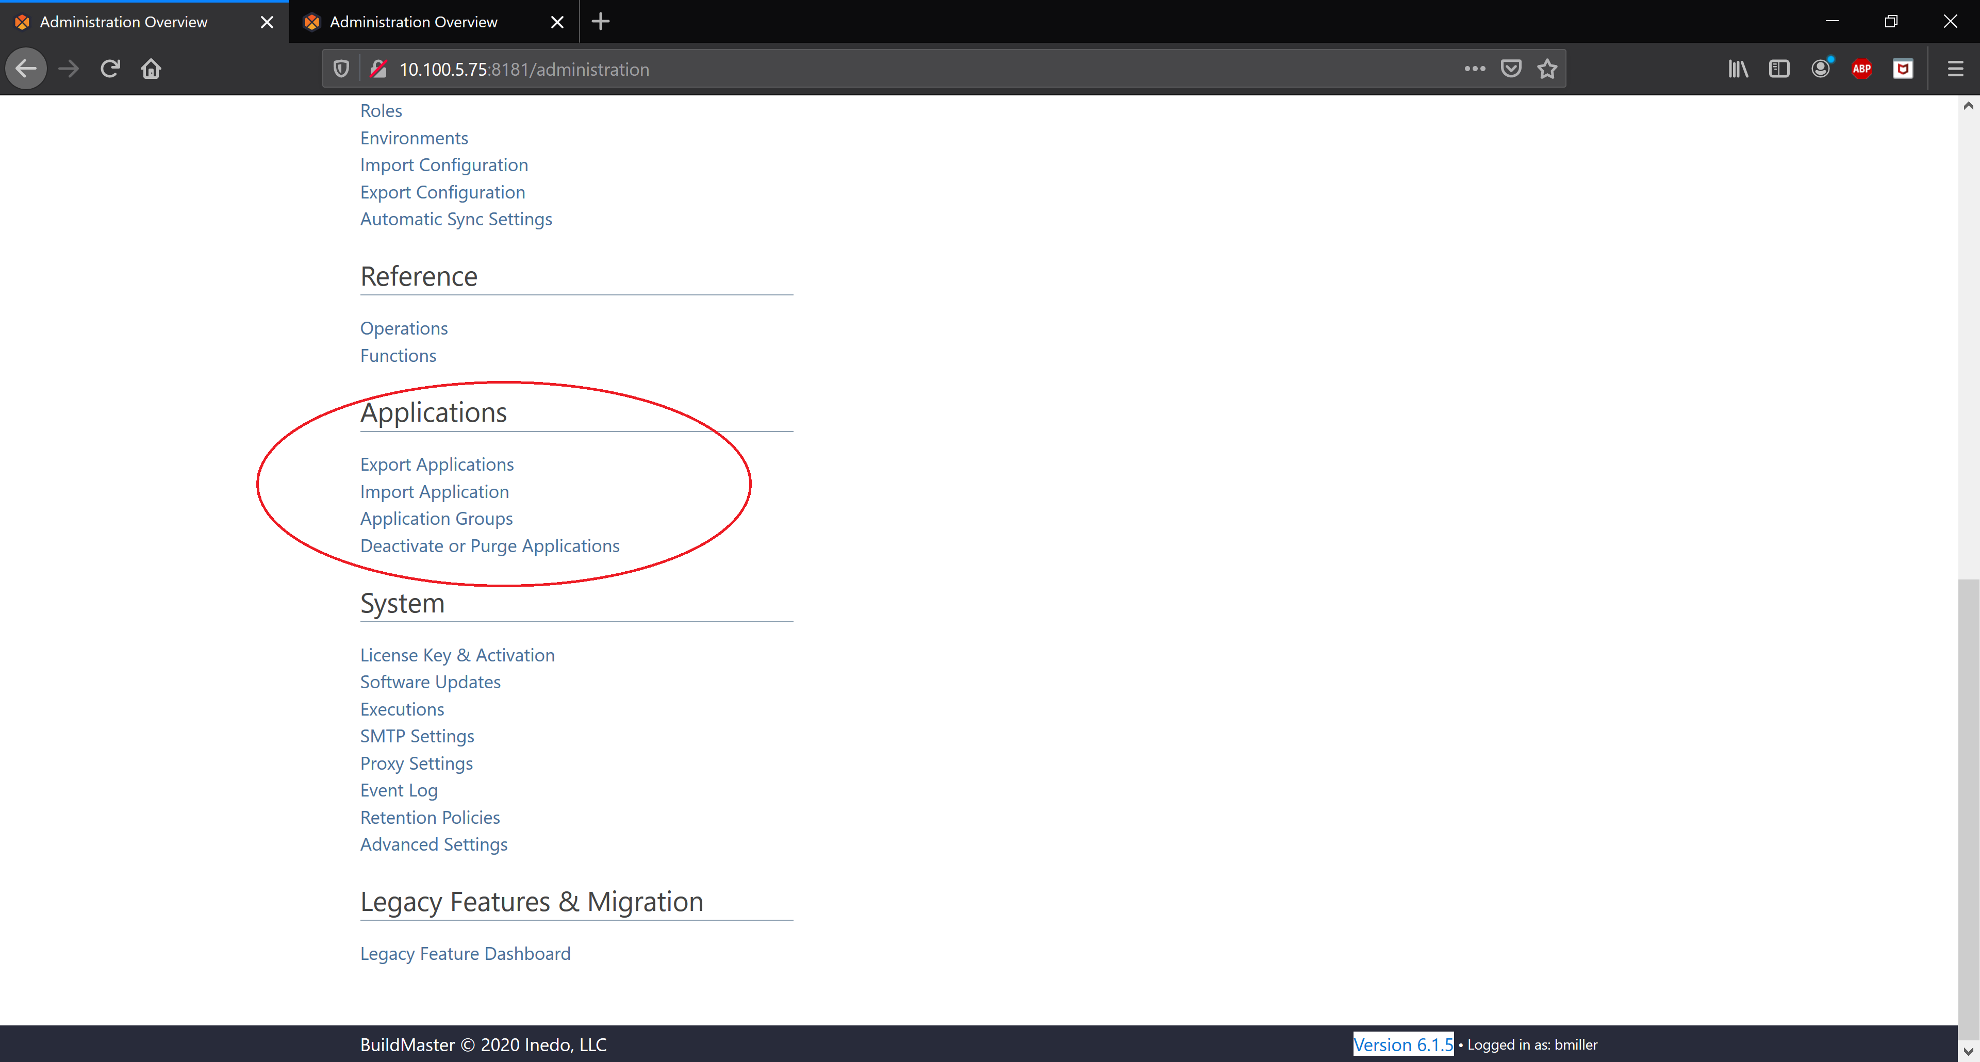Open the Library bookmarks icon

[x=1738, y=69]
